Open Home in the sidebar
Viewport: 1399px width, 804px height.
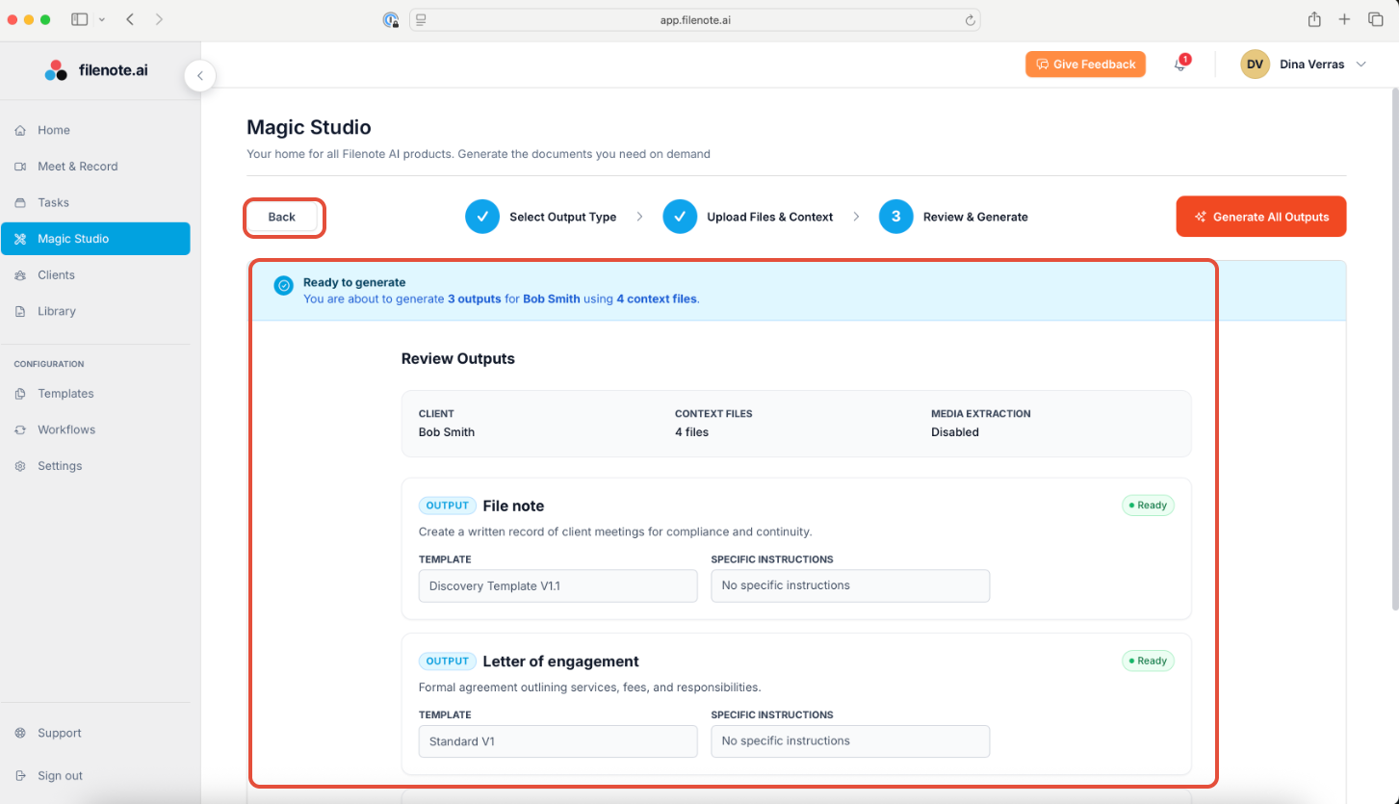pyautogui.click(x=95, y=130)
